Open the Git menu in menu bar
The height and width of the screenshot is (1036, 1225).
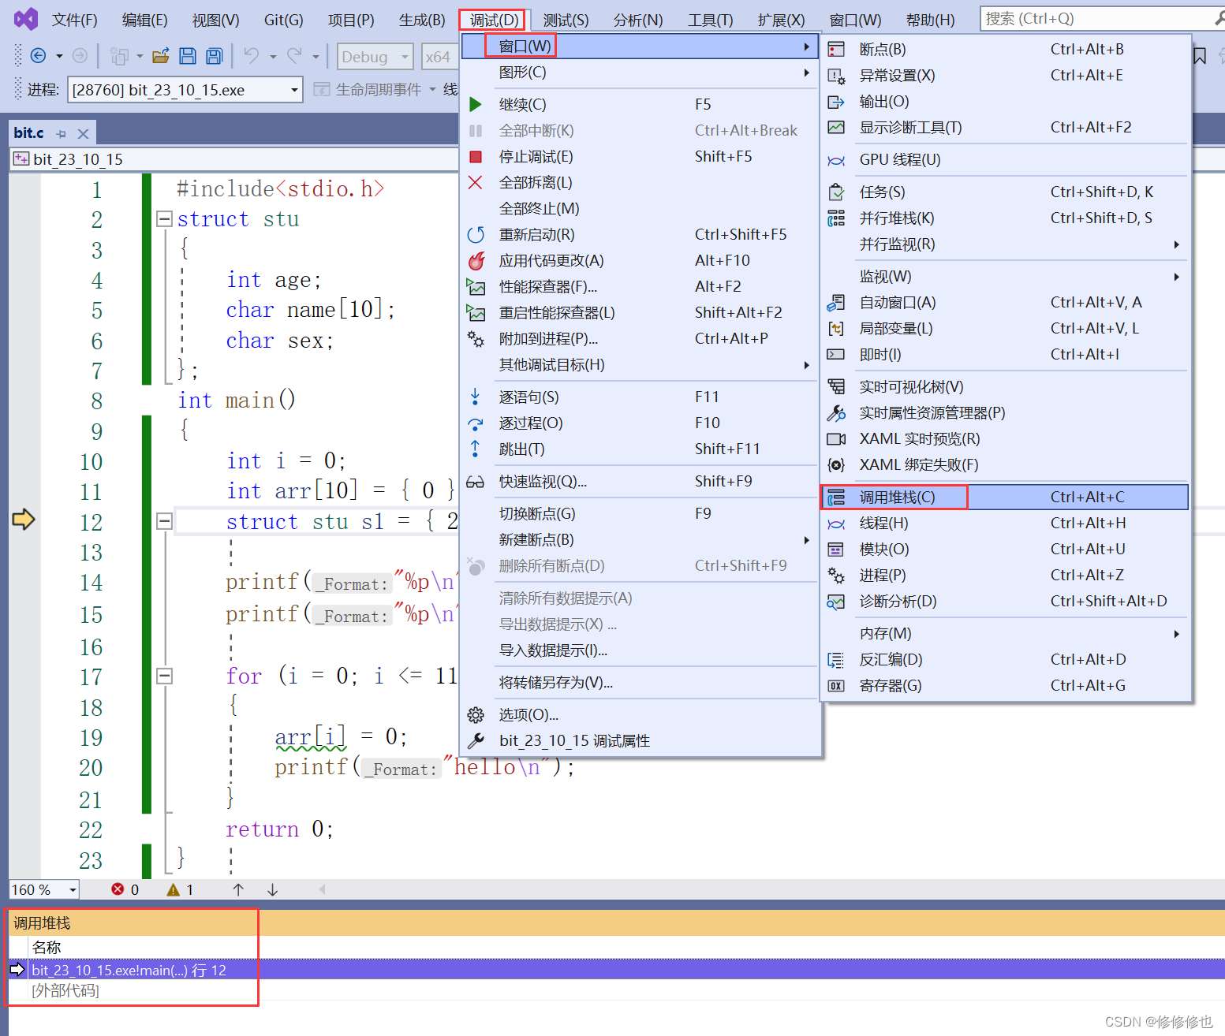[283, 20]
